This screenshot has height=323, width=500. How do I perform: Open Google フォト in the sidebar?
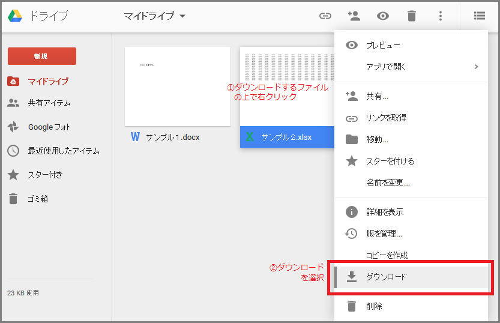coord(49,127)
